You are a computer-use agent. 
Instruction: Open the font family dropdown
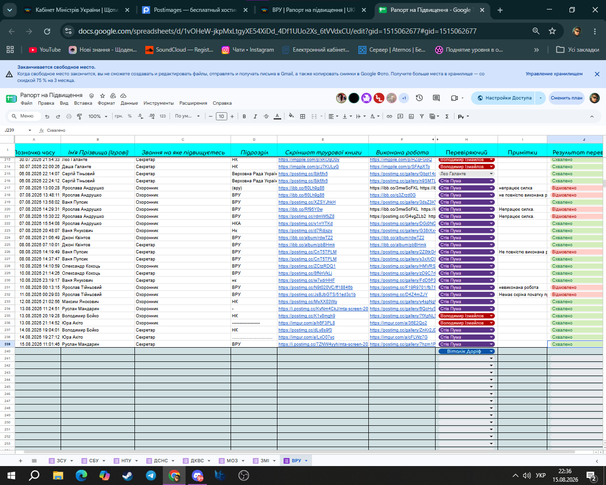tap(187, 116)
